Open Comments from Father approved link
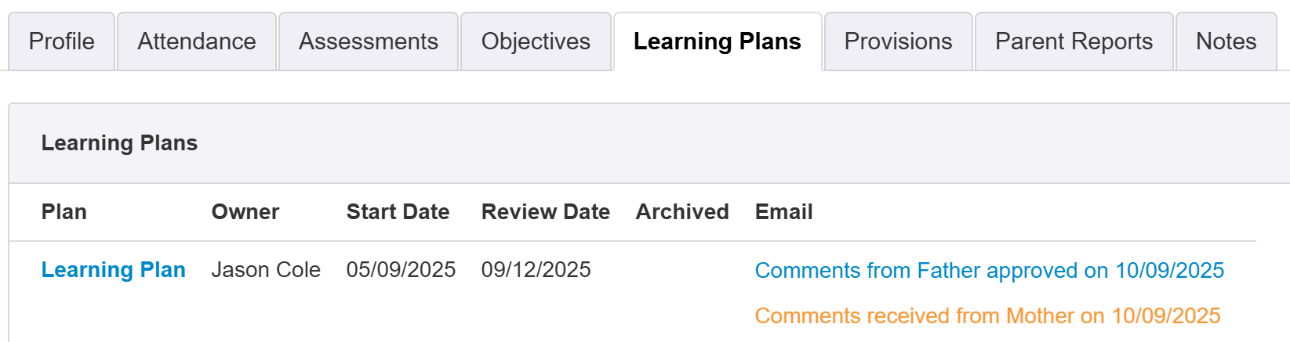 (x=989, y=271)
